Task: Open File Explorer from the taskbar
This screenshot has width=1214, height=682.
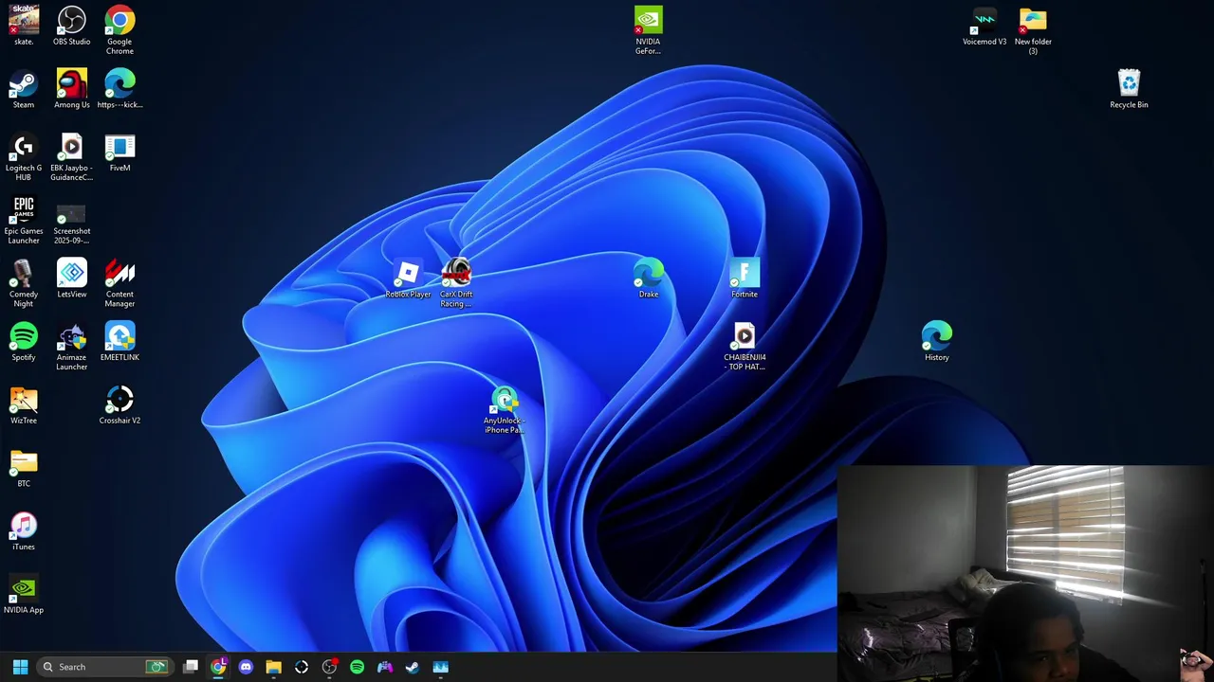Action: point(273,667)
